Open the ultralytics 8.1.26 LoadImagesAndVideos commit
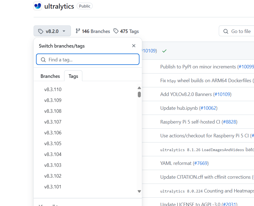Viewport: 254px width, 206px height. 207,149
